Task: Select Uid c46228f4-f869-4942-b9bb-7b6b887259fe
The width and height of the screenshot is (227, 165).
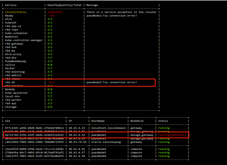Action: click(34, 142)
